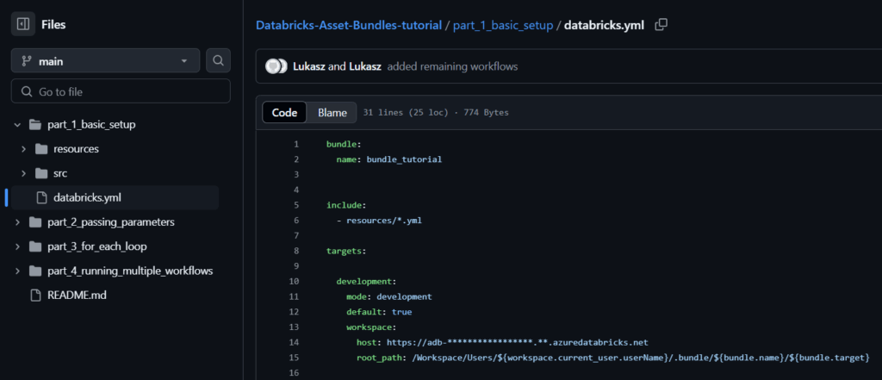This screenshot has height=380, width=882.
Task: Click the part_2_passing_parameters folder icon
Action: point(35,222)
